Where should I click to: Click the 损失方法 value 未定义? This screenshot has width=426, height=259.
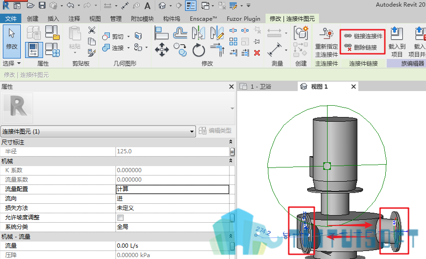tap(172, 208)
